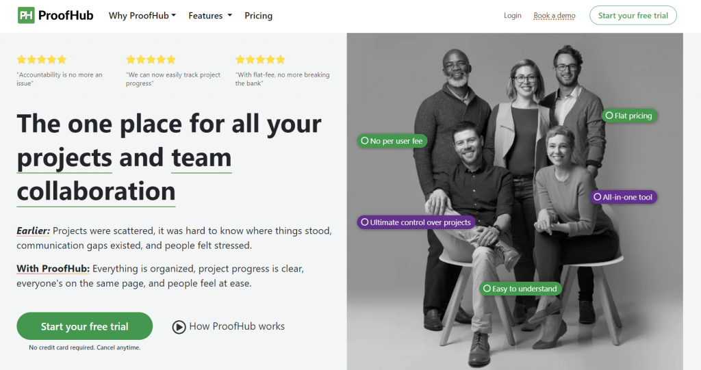Click the outlined Start your free trial header button
This screenshot has width=701, height=370.
[x=633, y=15]
